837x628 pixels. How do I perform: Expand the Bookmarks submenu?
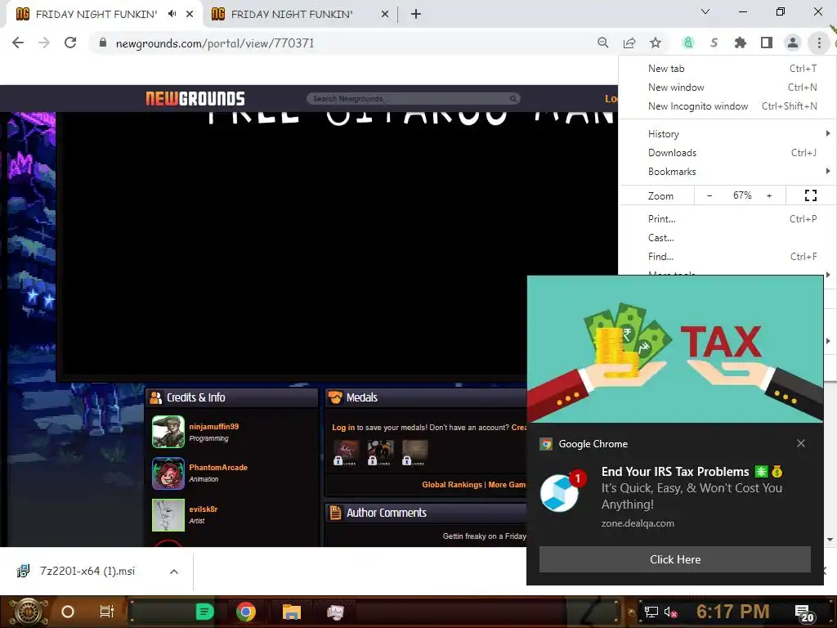pos(727,172)
